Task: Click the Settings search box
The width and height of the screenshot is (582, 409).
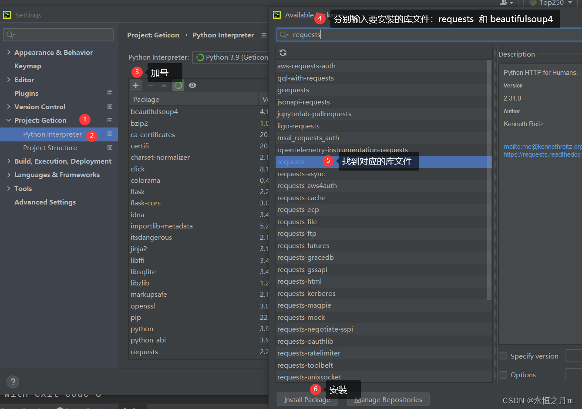Action: click(58, 35)
